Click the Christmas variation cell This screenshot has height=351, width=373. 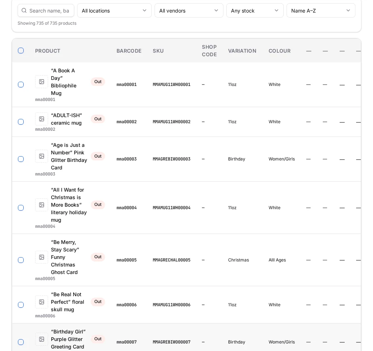pyautogui.click(x=239, y=260)
